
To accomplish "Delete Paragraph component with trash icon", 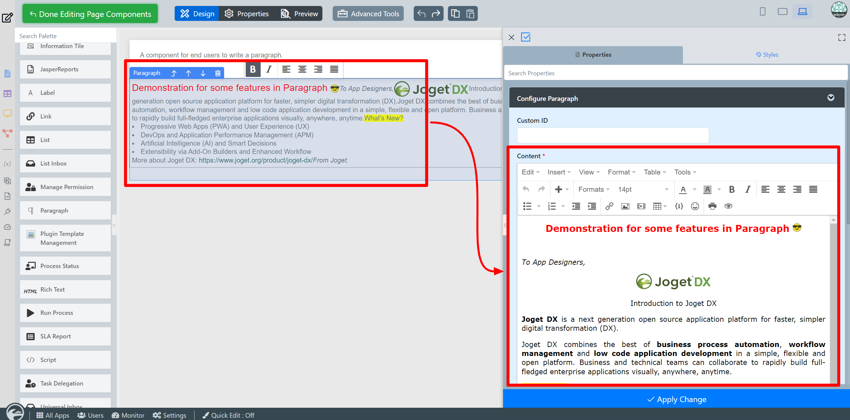I will tap(218, 73).
